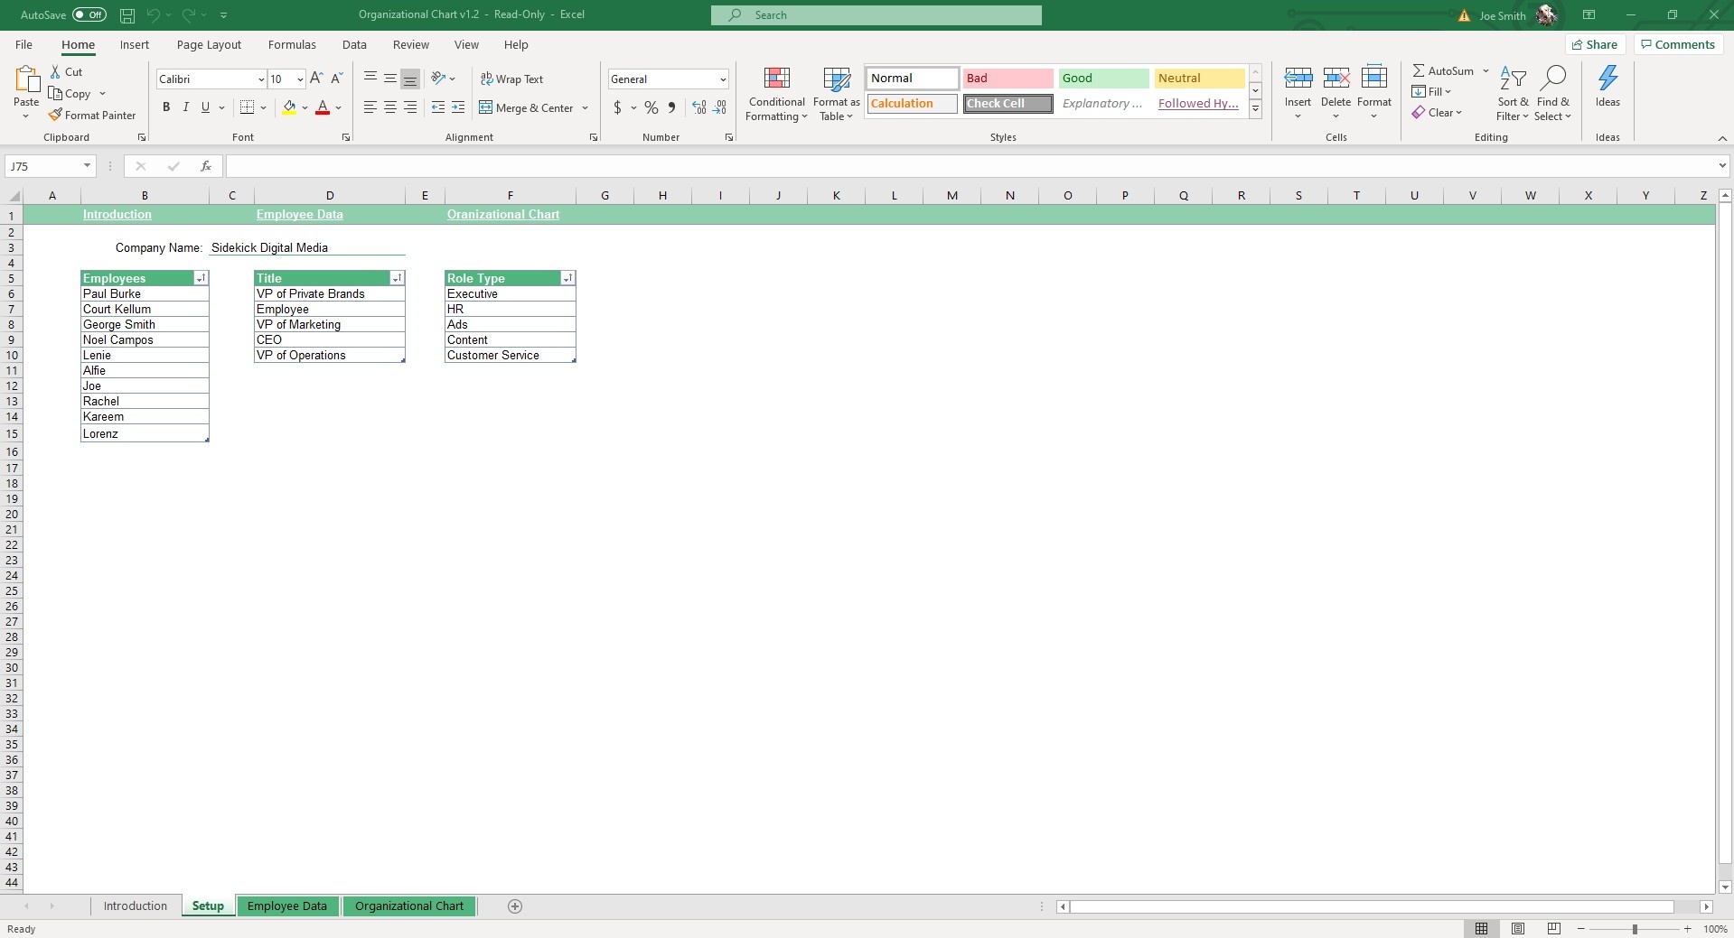The image size is (1734, 938).
Task: Click the Decrease Indent icon
Action: coord(438,107)
